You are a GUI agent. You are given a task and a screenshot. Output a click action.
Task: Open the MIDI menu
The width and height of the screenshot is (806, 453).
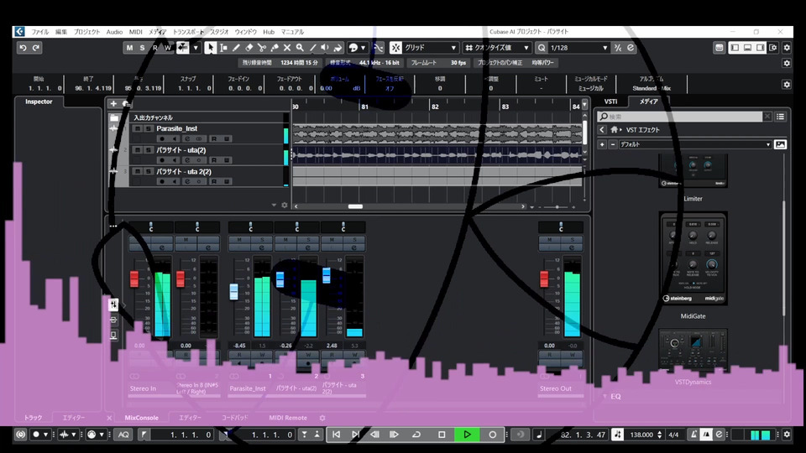[x=136, y=32]
